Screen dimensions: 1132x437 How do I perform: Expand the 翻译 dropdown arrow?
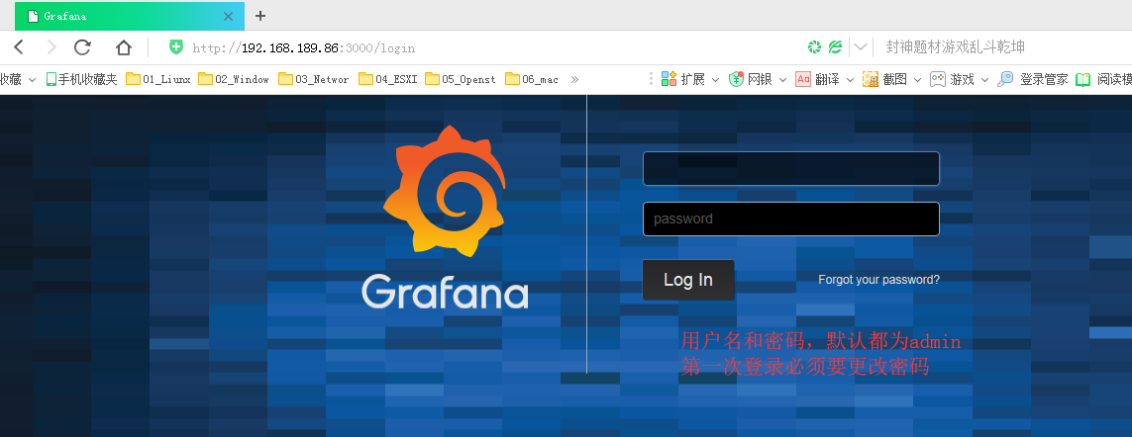click(x=850, y=80)
